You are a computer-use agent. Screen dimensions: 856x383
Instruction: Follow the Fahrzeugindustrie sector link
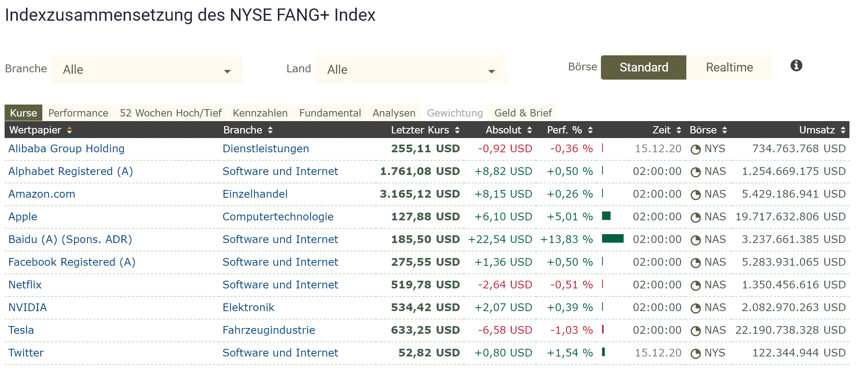tap(269, 330)
